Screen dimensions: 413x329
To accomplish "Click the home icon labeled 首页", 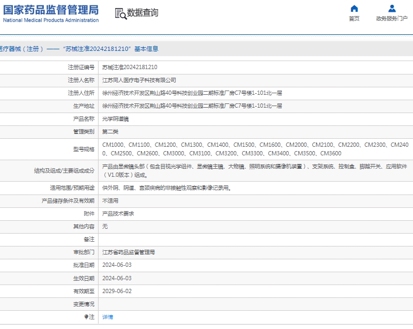I will point(354,9).
